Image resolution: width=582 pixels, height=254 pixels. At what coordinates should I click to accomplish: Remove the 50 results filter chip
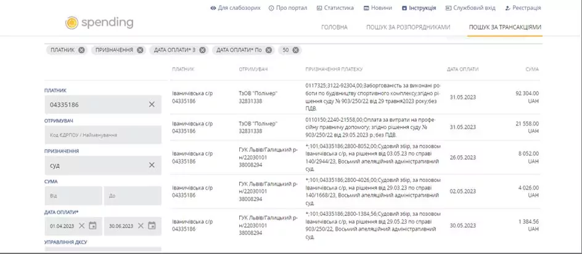pos(296,50)
